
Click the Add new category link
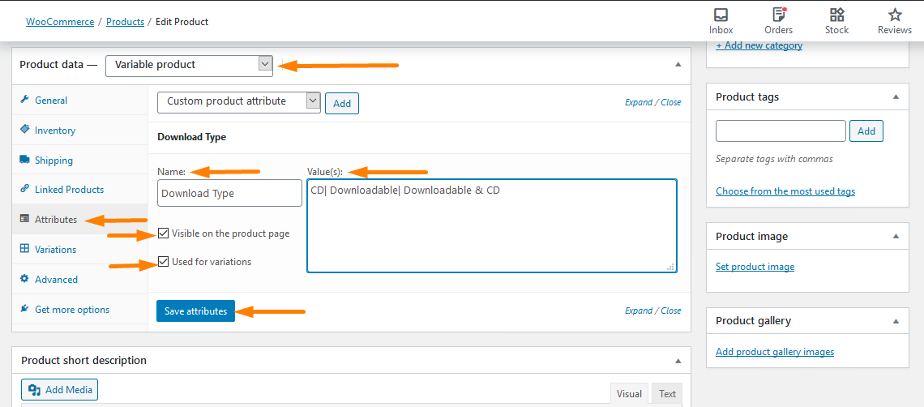[x=759, y=45]
